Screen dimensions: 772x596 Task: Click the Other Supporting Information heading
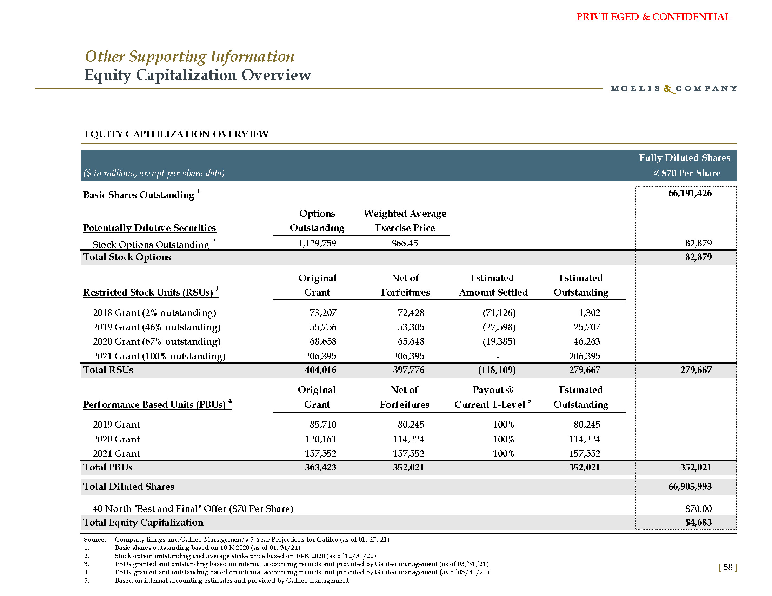189,56
